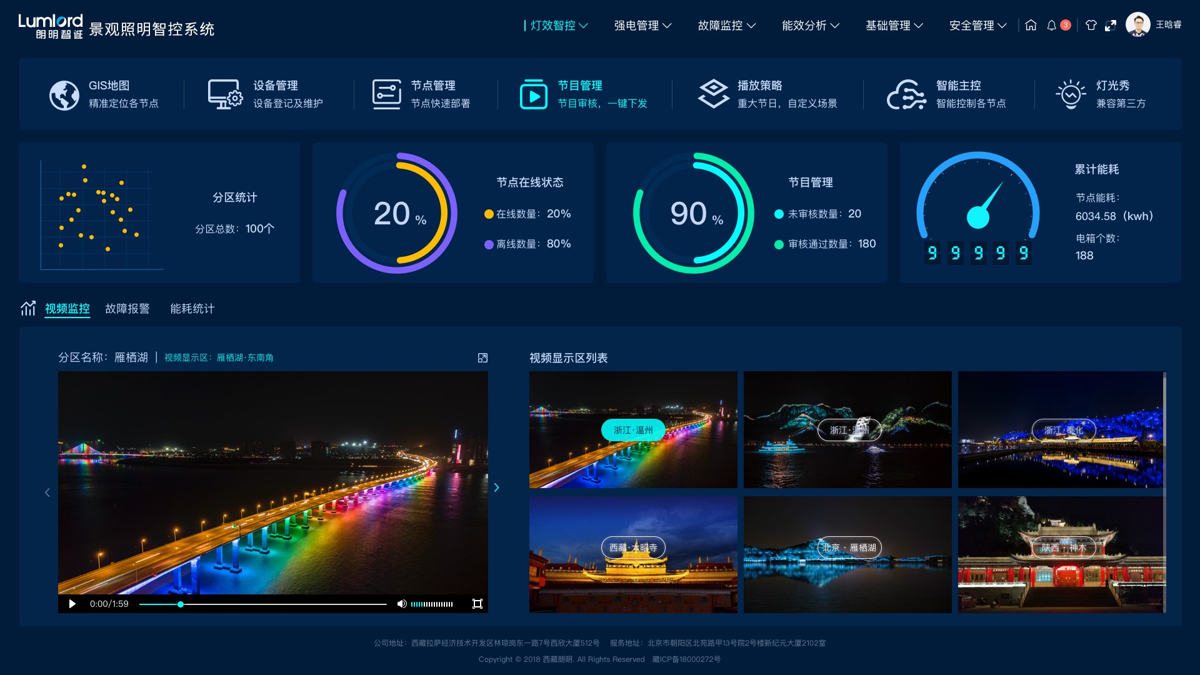
Task: Mute the video using the speaker icon
Action: [x=401, y=604]
